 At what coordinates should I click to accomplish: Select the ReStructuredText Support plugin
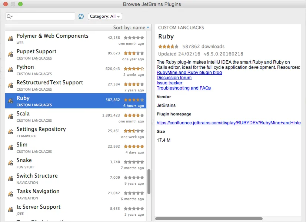76,85
